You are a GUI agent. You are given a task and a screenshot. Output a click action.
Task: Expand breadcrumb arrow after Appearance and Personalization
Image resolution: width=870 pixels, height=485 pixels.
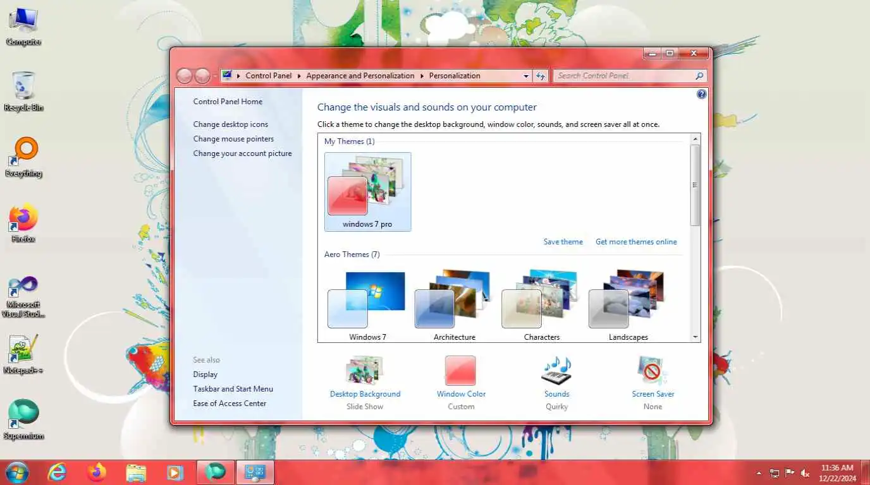422,76
